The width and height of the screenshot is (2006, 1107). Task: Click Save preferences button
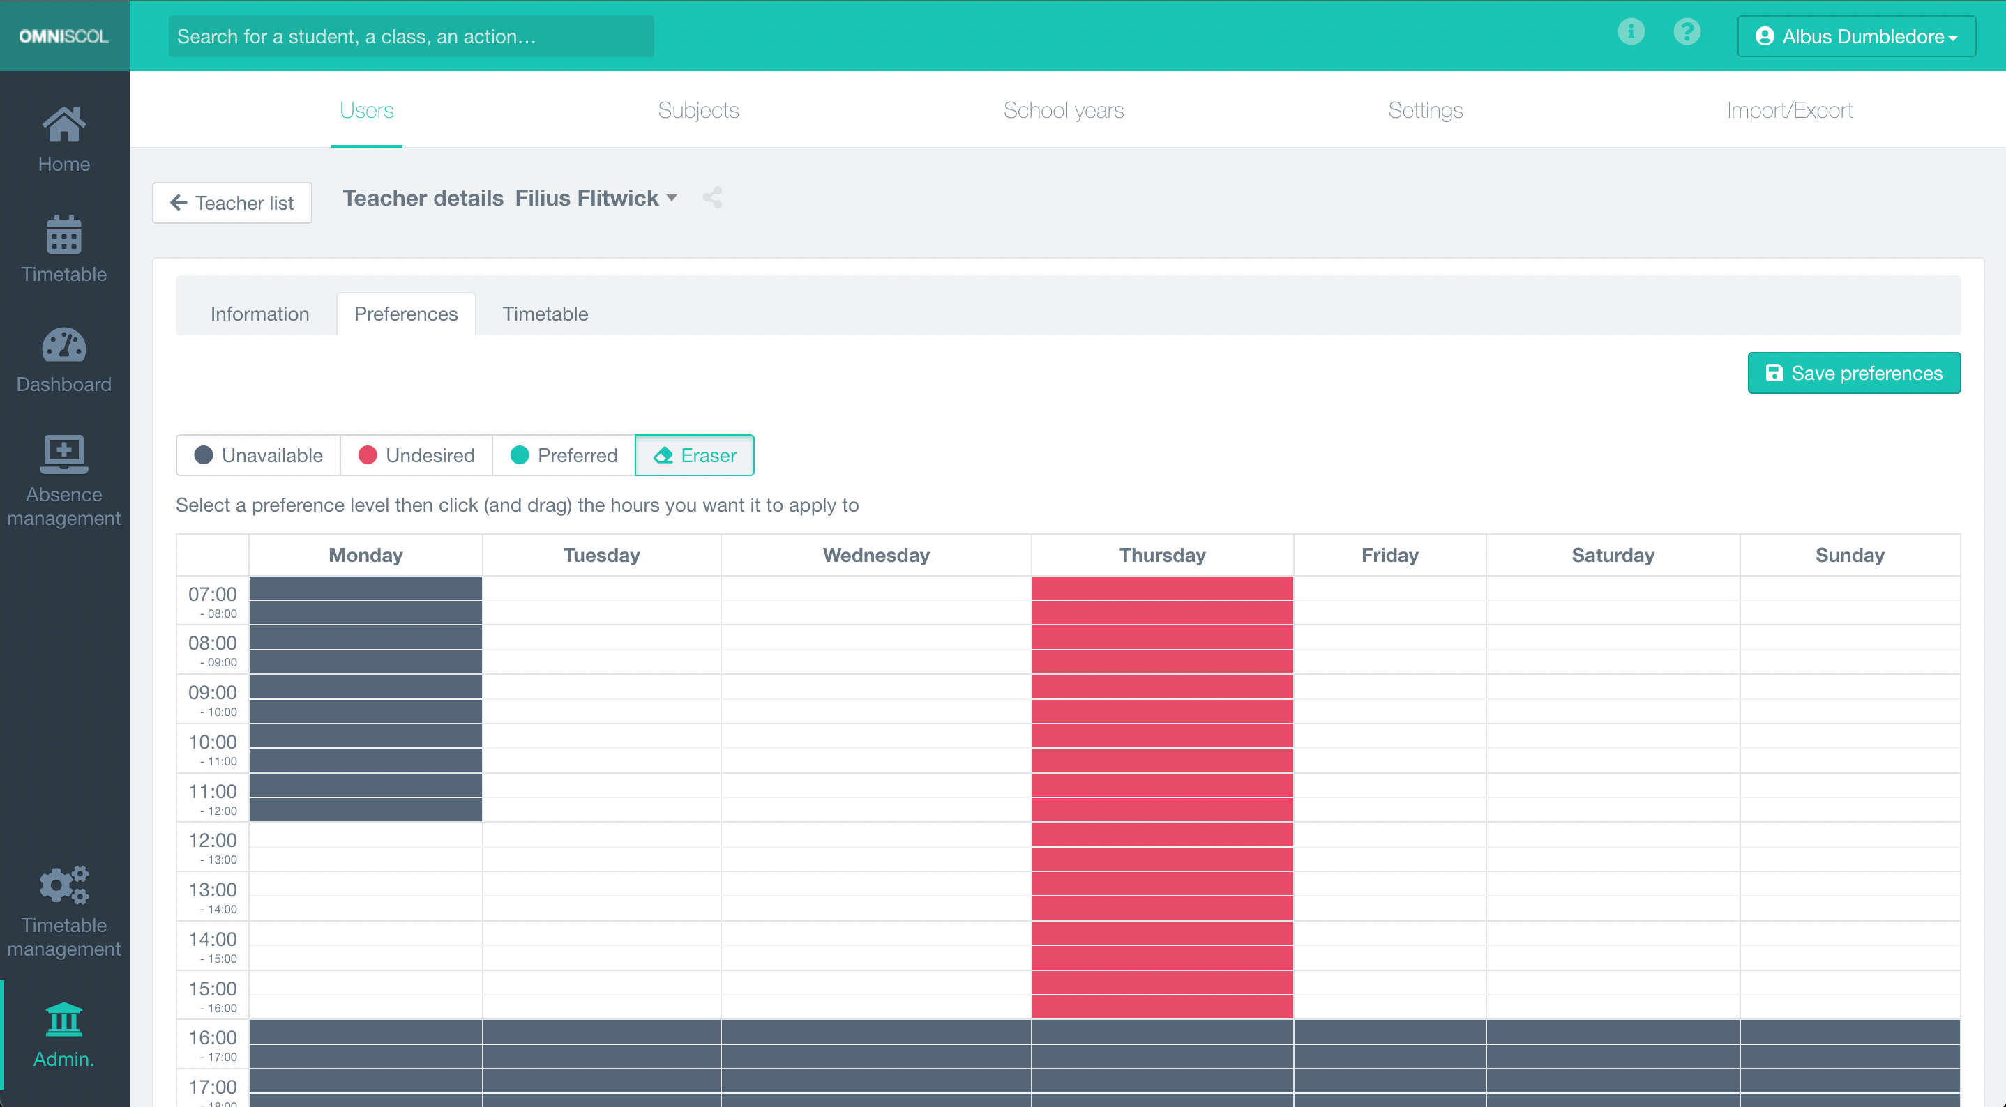click(1853, 373)
